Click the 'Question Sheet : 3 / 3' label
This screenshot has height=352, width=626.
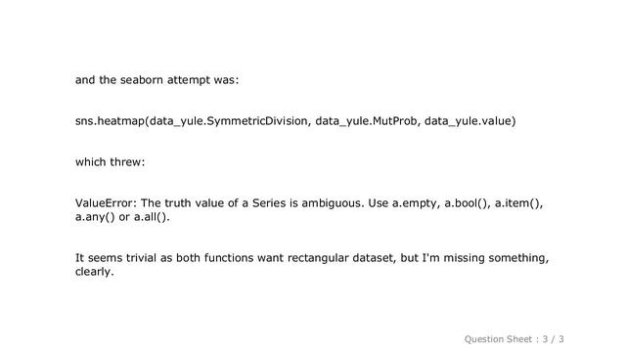tap(514, 339)
